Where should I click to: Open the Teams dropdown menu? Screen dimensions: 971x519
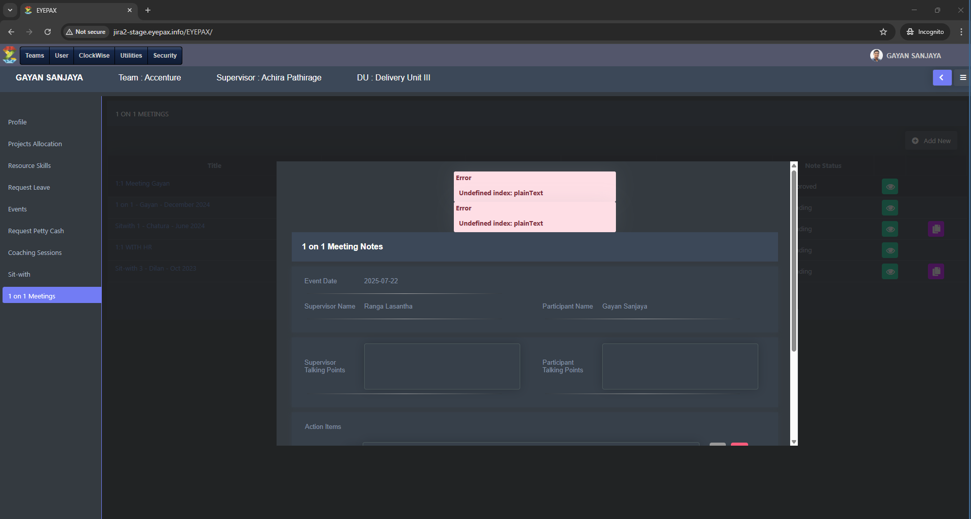(34, 56)
